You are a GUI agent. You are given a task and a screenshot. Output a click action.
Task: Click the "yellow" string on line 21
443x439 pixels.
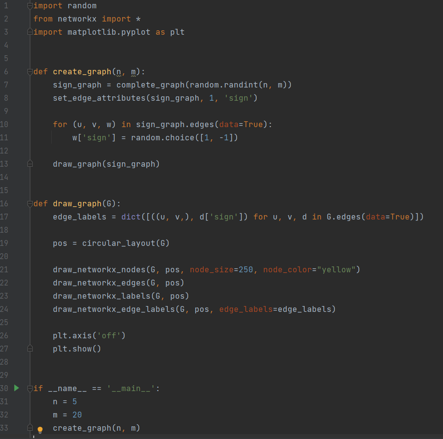tap(336, 269)
